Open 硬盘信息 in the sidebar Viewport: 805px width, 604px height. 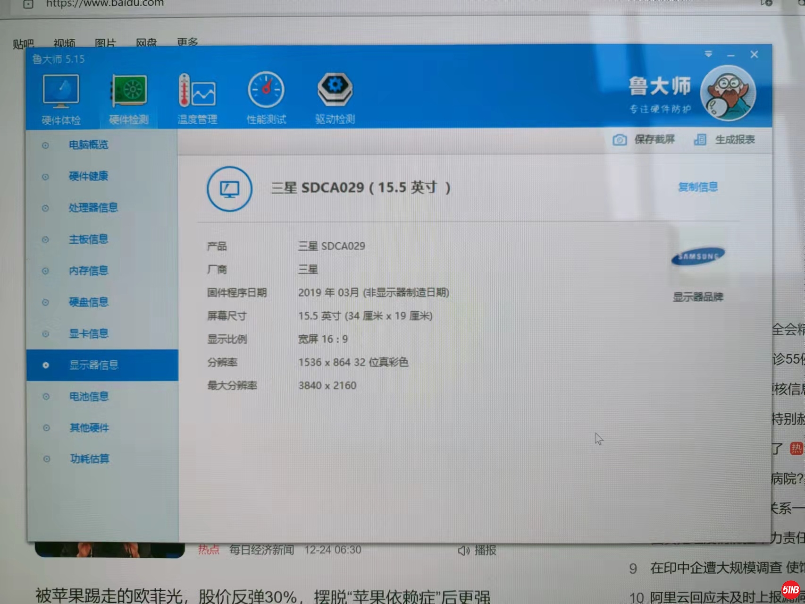click(x=88, y=302)
